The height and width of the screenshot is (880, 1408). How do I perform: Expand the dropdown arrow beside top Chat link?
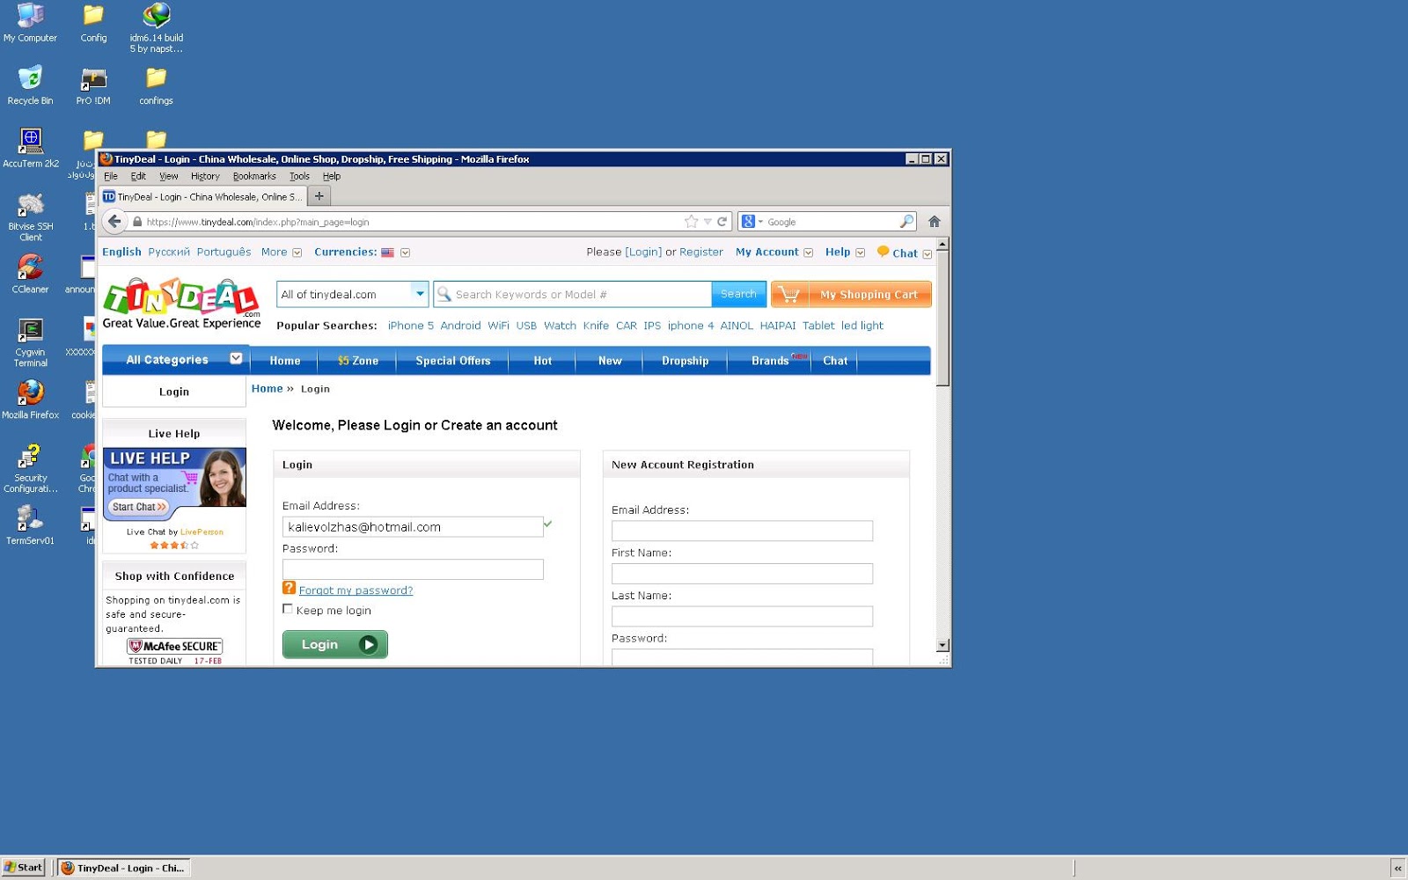[927, 253]
